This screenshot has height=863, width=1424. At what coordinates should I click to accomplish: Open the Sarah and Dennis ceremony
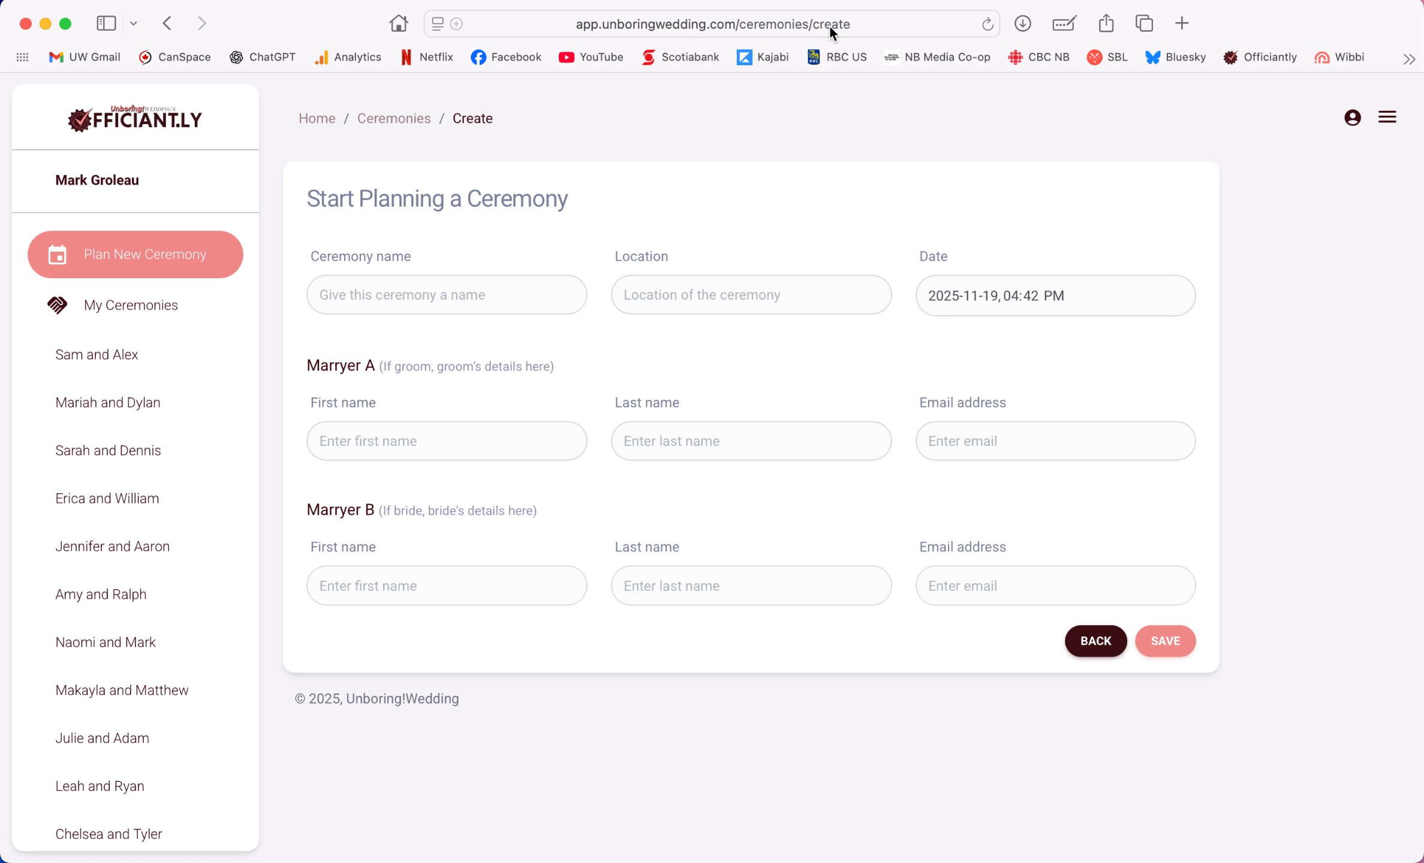pyautogui.click(x=108, y=450)
